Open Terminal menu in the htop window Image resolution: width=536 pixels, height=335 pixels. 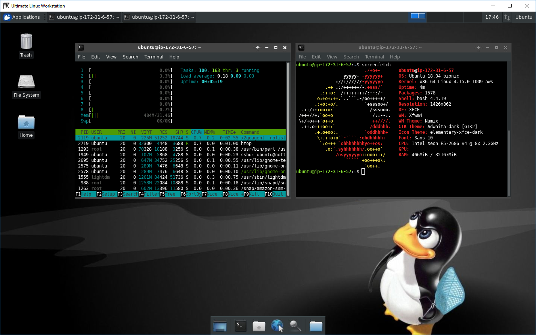click(x=154, y=57)
